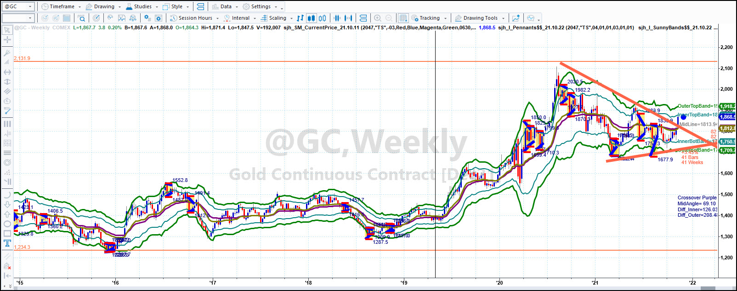Click the green 1,918 outer band price tag
This screenshot has height=291, width=737.
coord(727,106)
